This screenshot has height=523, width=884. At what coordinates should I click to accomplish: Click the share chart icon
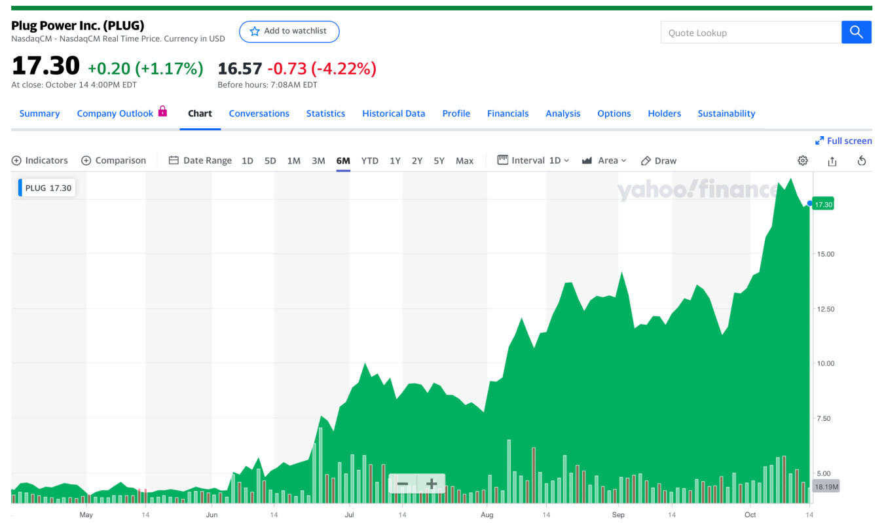tap(832, 161)
